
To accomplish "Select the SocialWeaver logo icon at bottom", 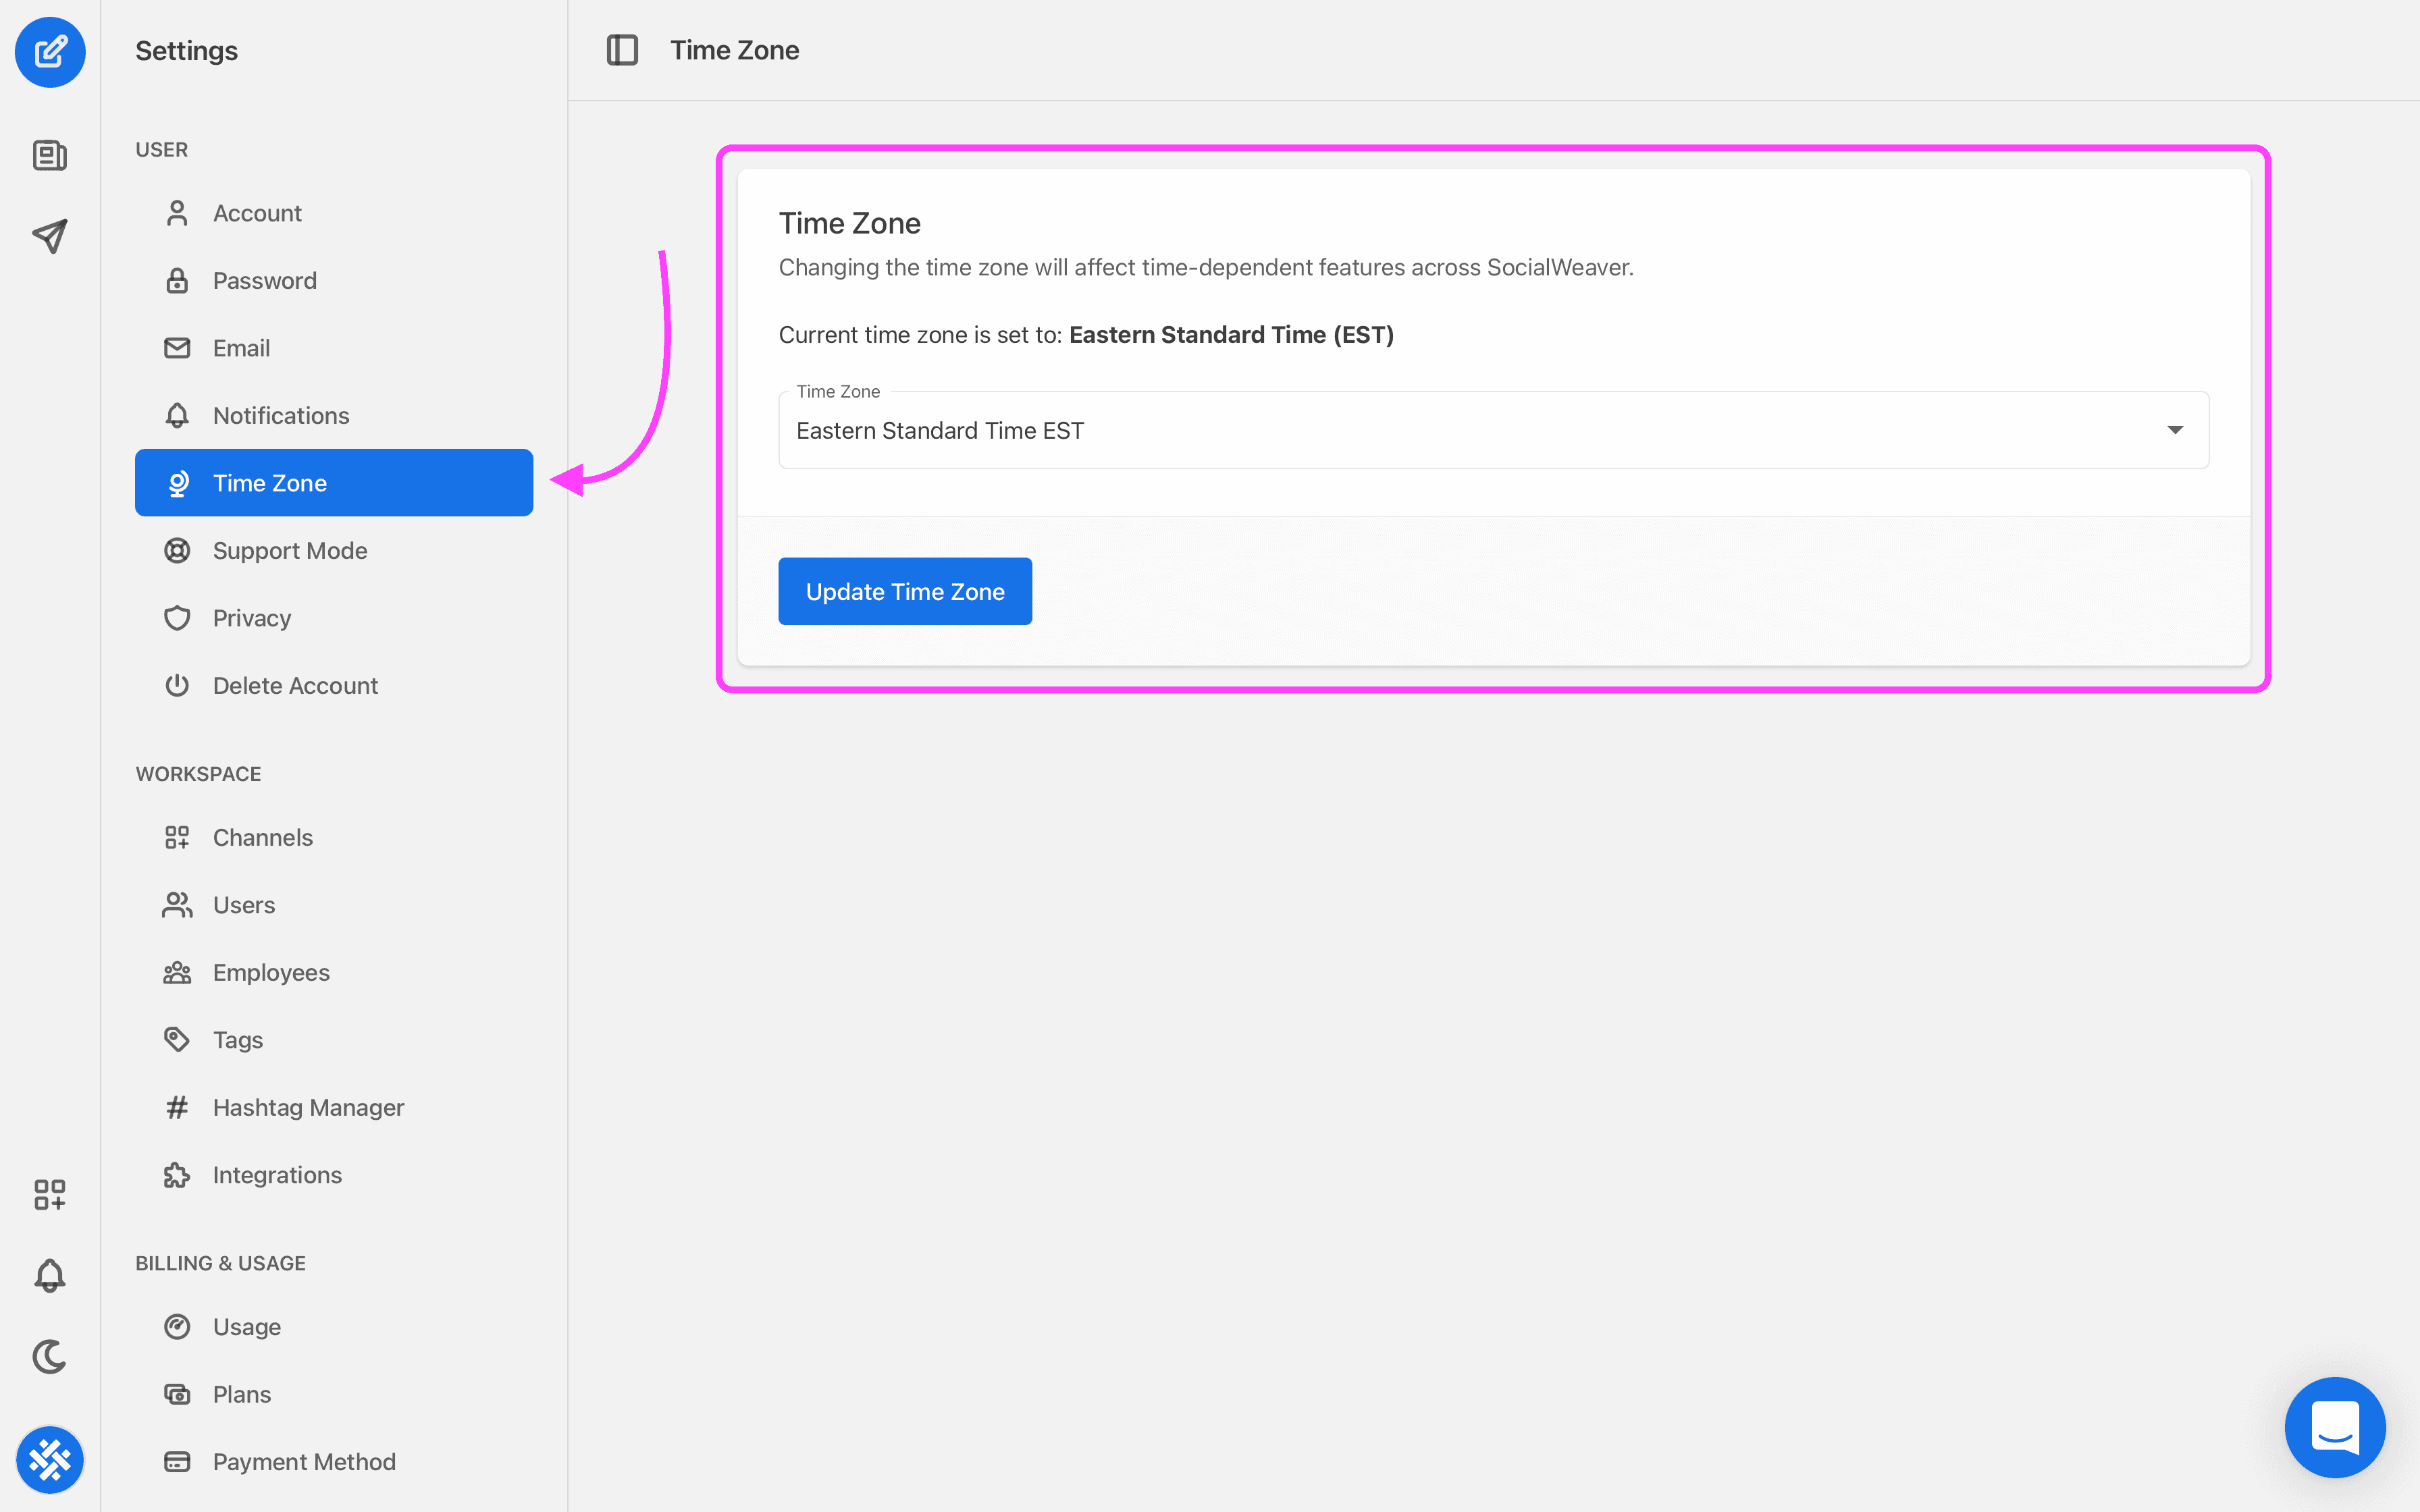I will pyautogui.click(x=51, y=1460).
